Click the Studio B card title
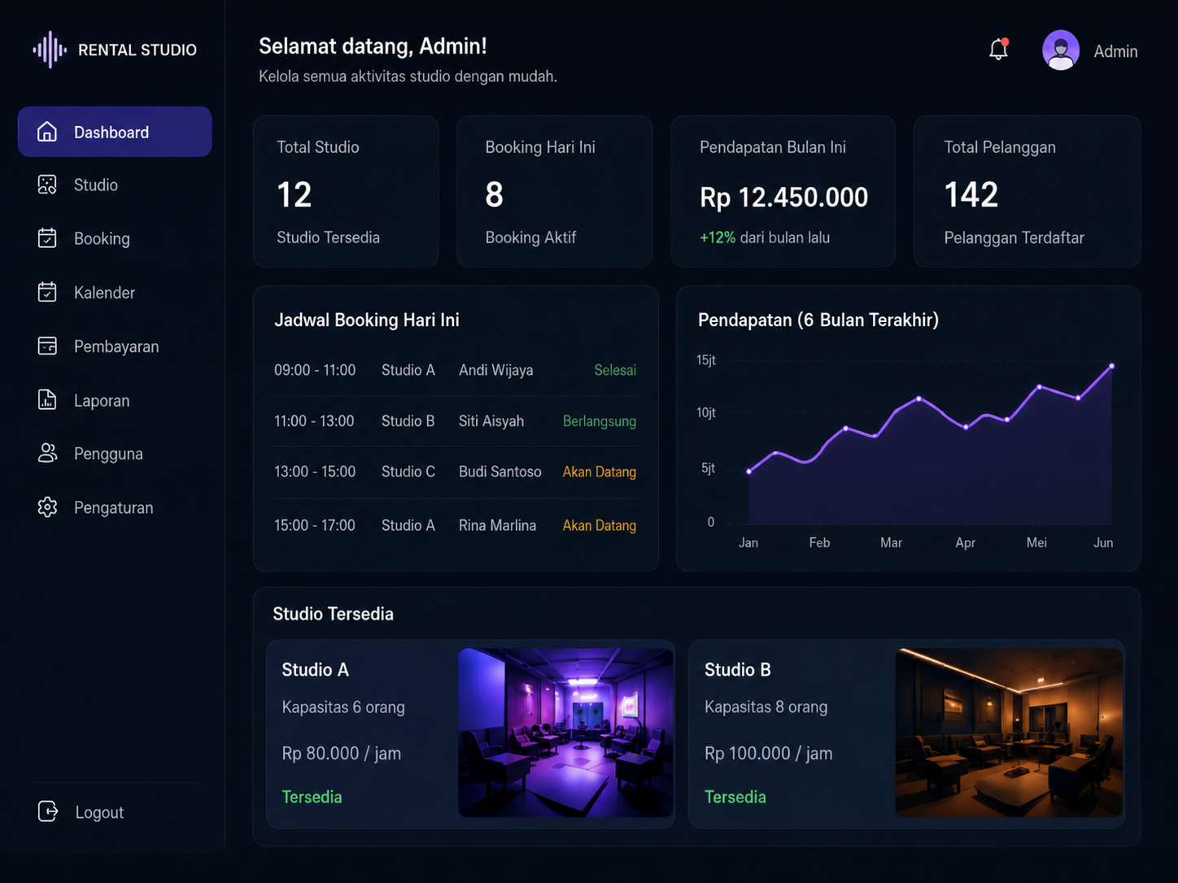1178x883 pixels. 737,670
